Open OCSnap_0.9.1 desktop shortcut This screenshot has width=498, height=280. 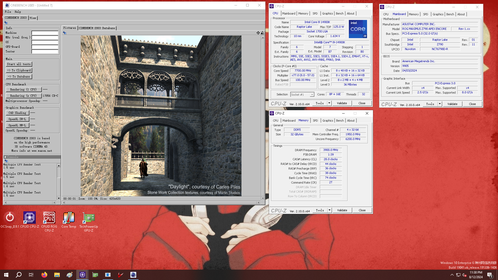pos(10,220)
